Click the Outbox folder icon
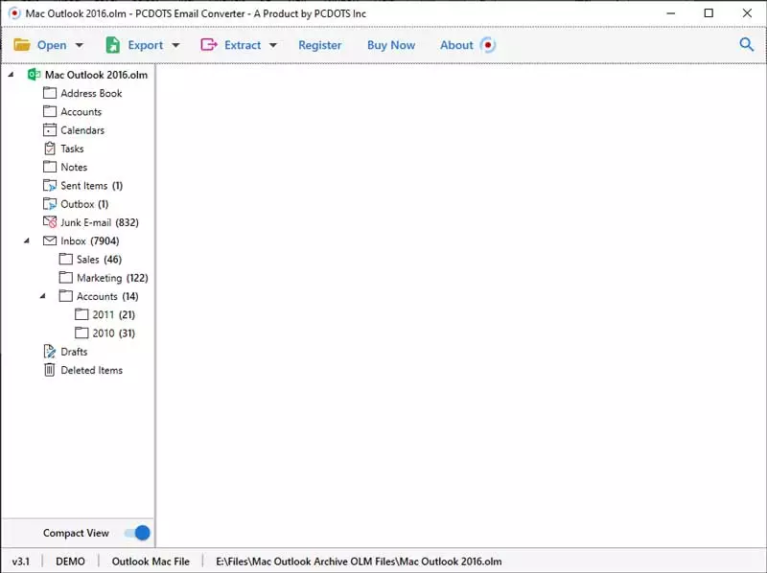Screen dimensions: 767x573 coord(50,204)
